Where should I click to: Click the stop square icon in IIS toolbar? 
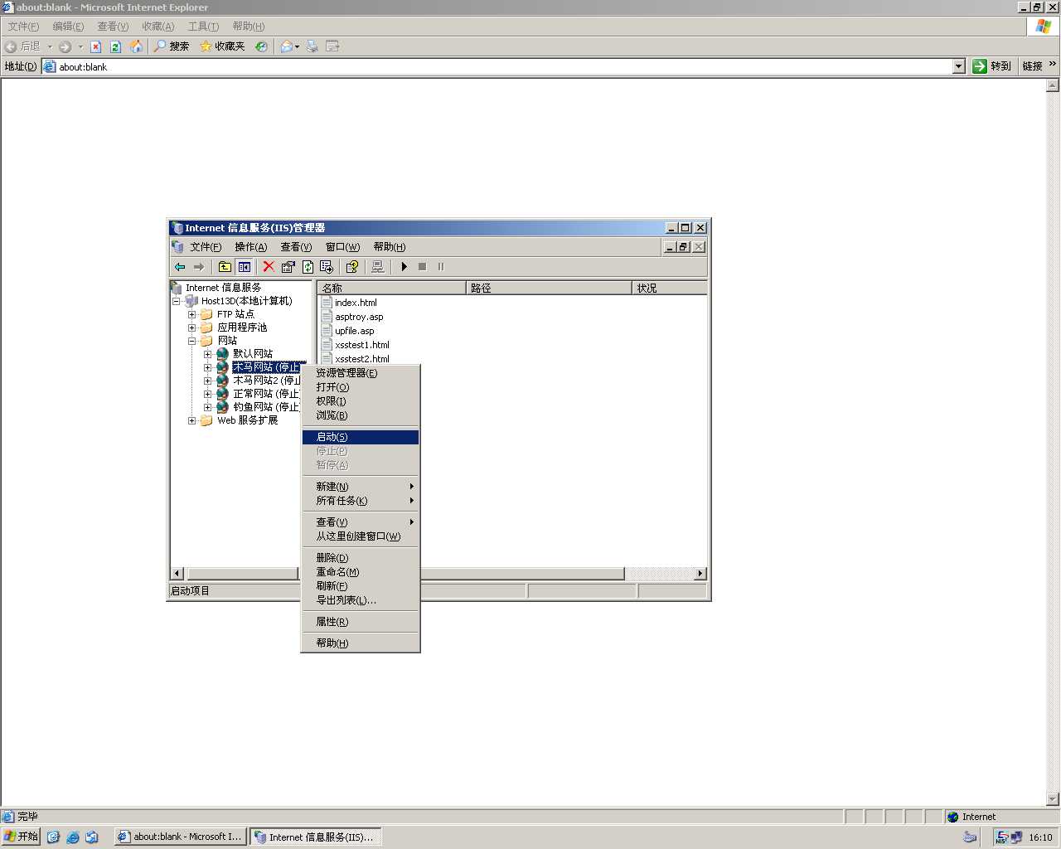click(423, 267)
